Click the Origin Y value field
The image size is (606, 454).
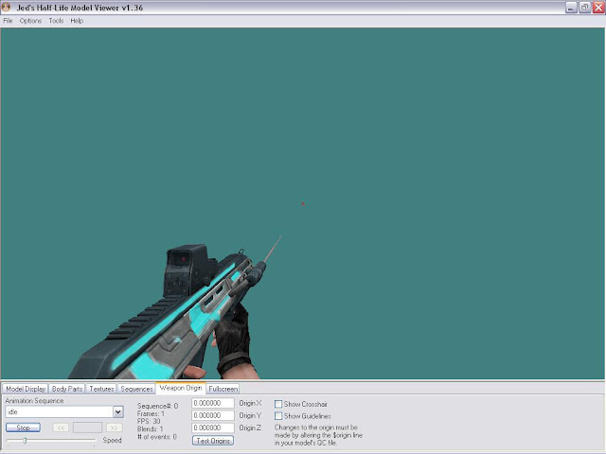[212, 415]
